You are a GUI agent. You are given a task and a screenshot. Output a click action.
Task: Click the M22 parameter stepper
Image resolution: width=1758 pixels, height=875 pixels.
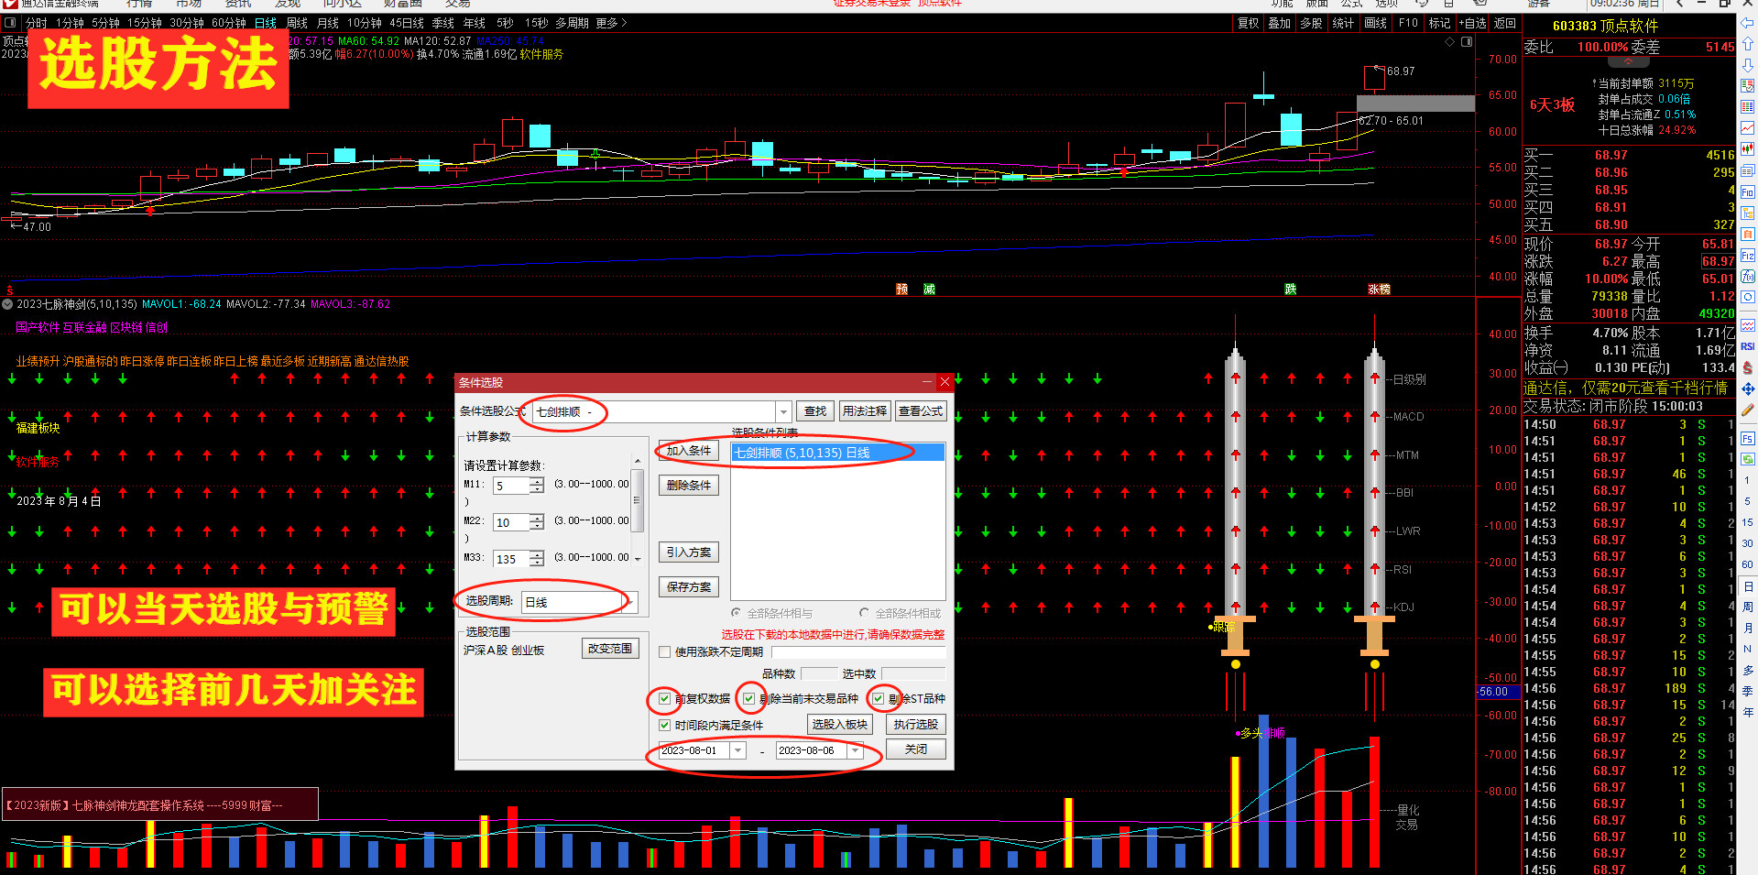click(x=537, y=522)
